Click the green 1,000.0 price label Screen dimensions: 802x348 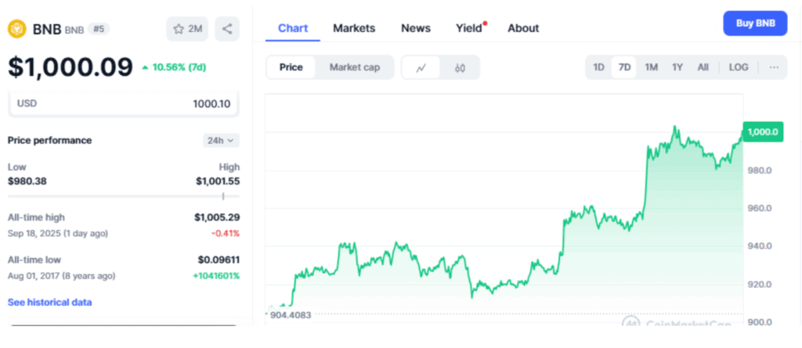(x=762, y=132)
